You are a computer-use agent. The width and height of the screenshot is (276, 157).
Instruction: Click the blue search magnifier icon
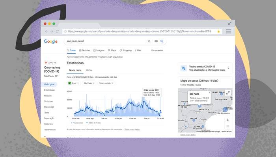click(x=162, y=41)
